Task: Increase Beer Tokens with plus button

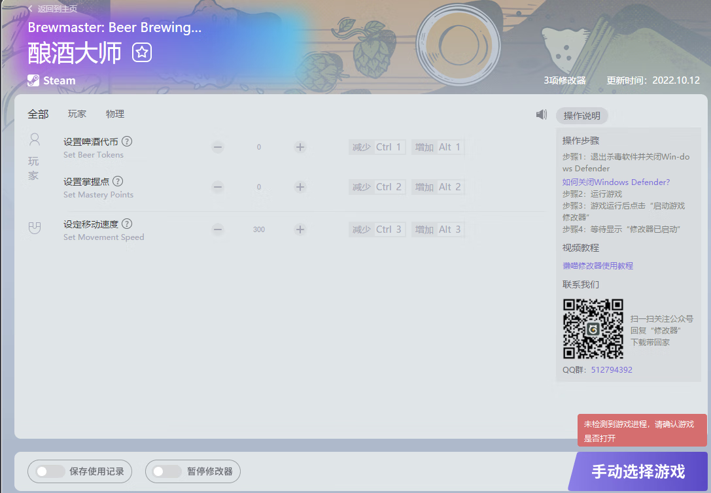Action: pos(300,147)
